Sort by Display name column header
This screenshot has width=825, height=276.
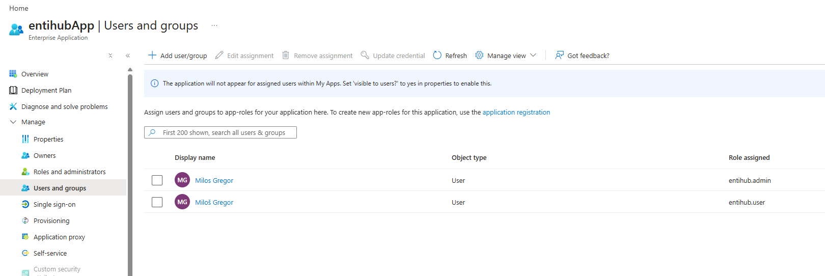point(195,157)
